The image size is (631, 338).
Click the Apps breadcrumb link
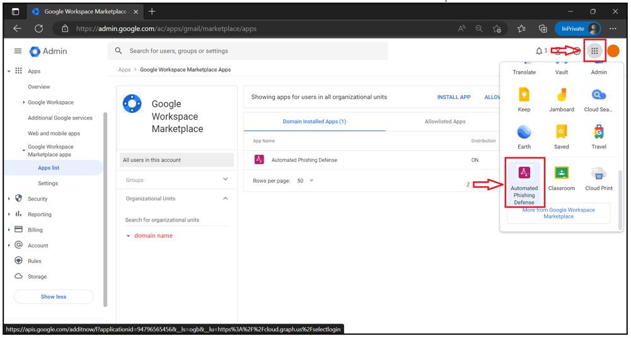(x=124, y=70)
